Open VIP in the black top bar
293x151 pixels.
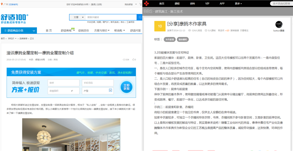coord(207,4)
